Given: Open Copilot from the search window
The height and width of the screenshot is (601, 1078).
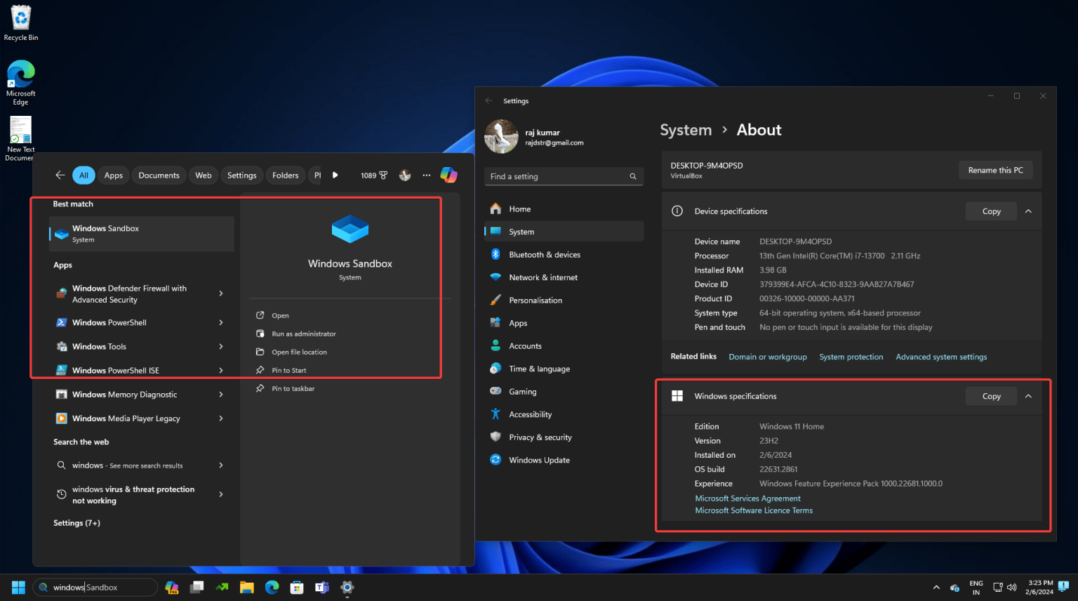Looking at the screenshot, I should (448, 175).
